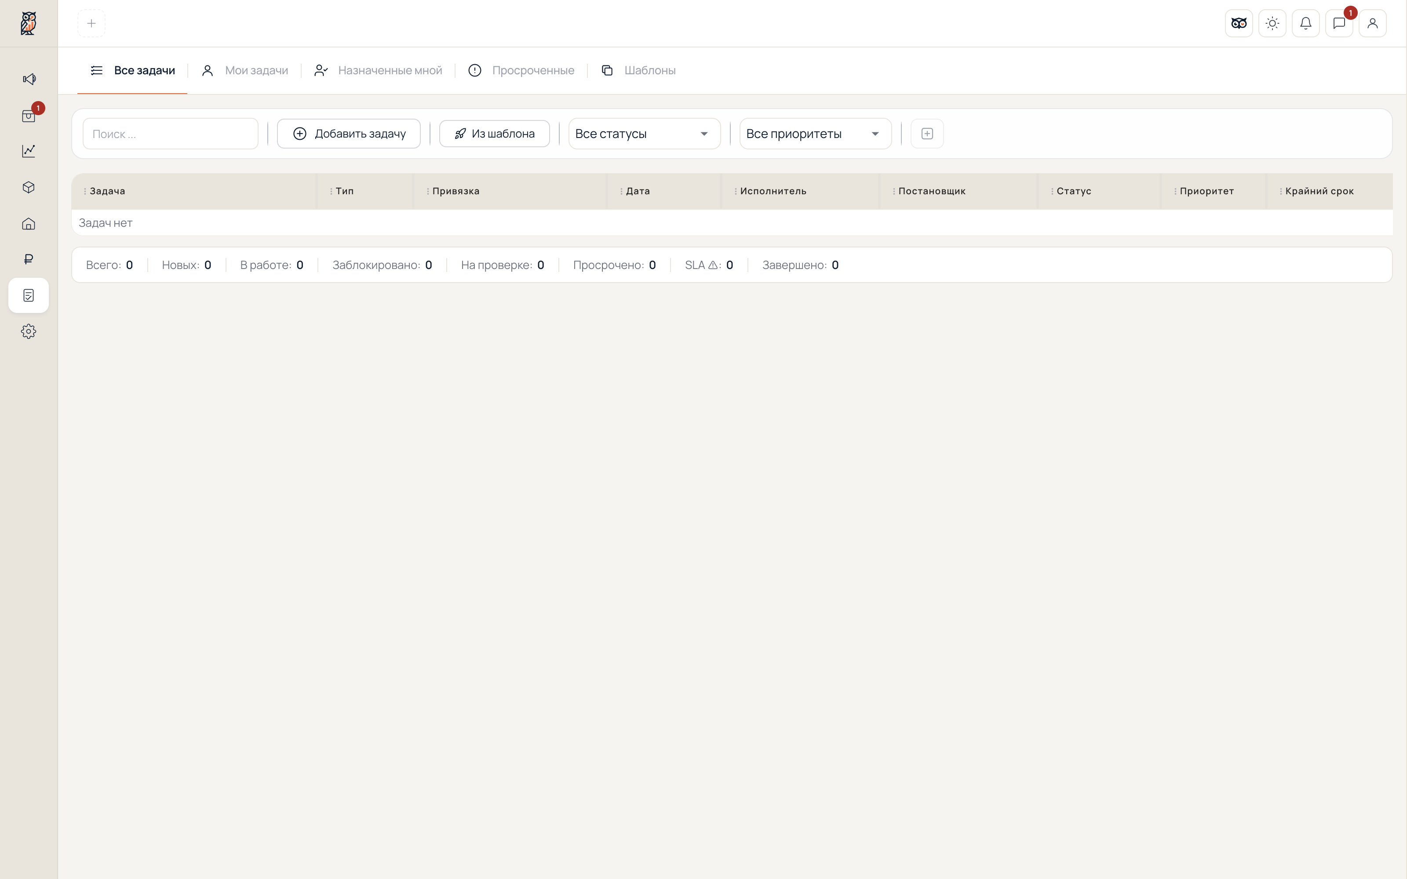The height and width of the screenshot is (879, 1407).
Task: Expand the Все приоритеты dropdown
Action: point(815,134)
